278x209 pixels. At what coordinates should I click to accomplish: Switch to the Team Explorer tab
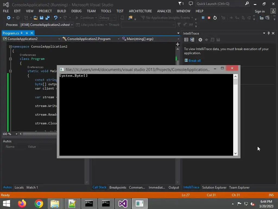(239, 187)
